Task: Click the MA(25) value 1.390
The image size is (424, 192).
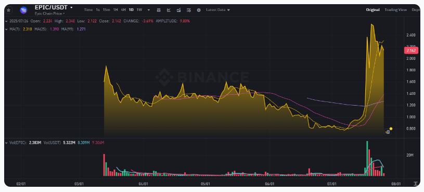Action: click(x=54, y=29)
